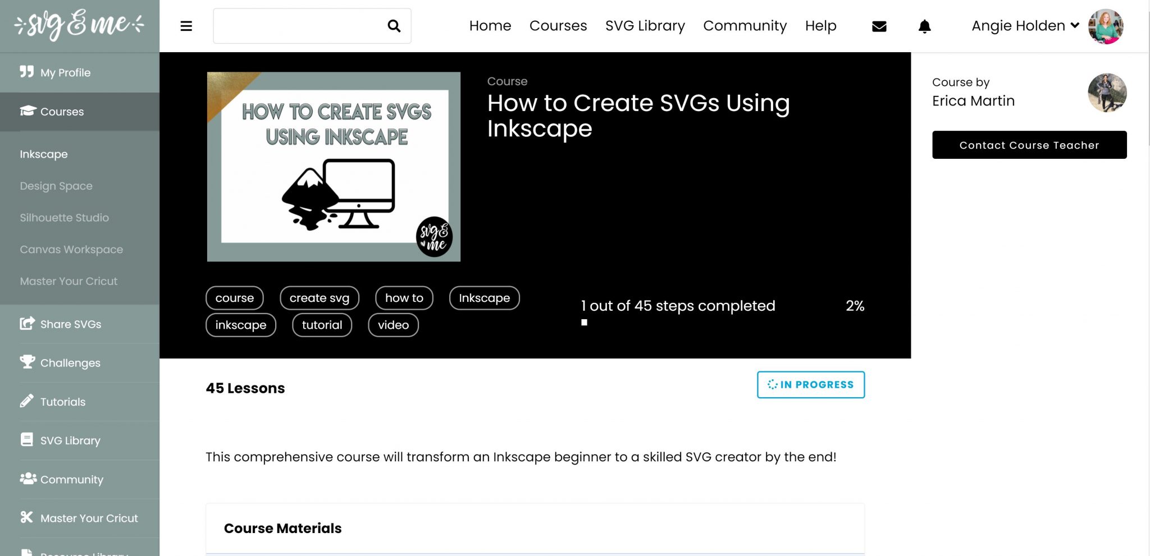1150x556 pixels.
Task: Open Courses in the top navigation
Action: [x=558, y=26]
